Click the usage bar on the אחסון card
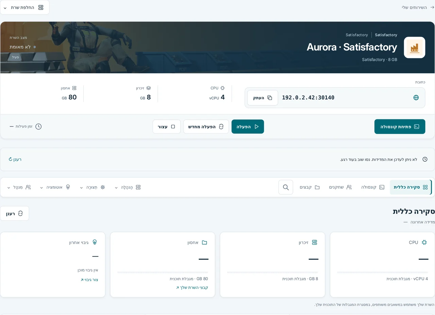 (162, 272)
